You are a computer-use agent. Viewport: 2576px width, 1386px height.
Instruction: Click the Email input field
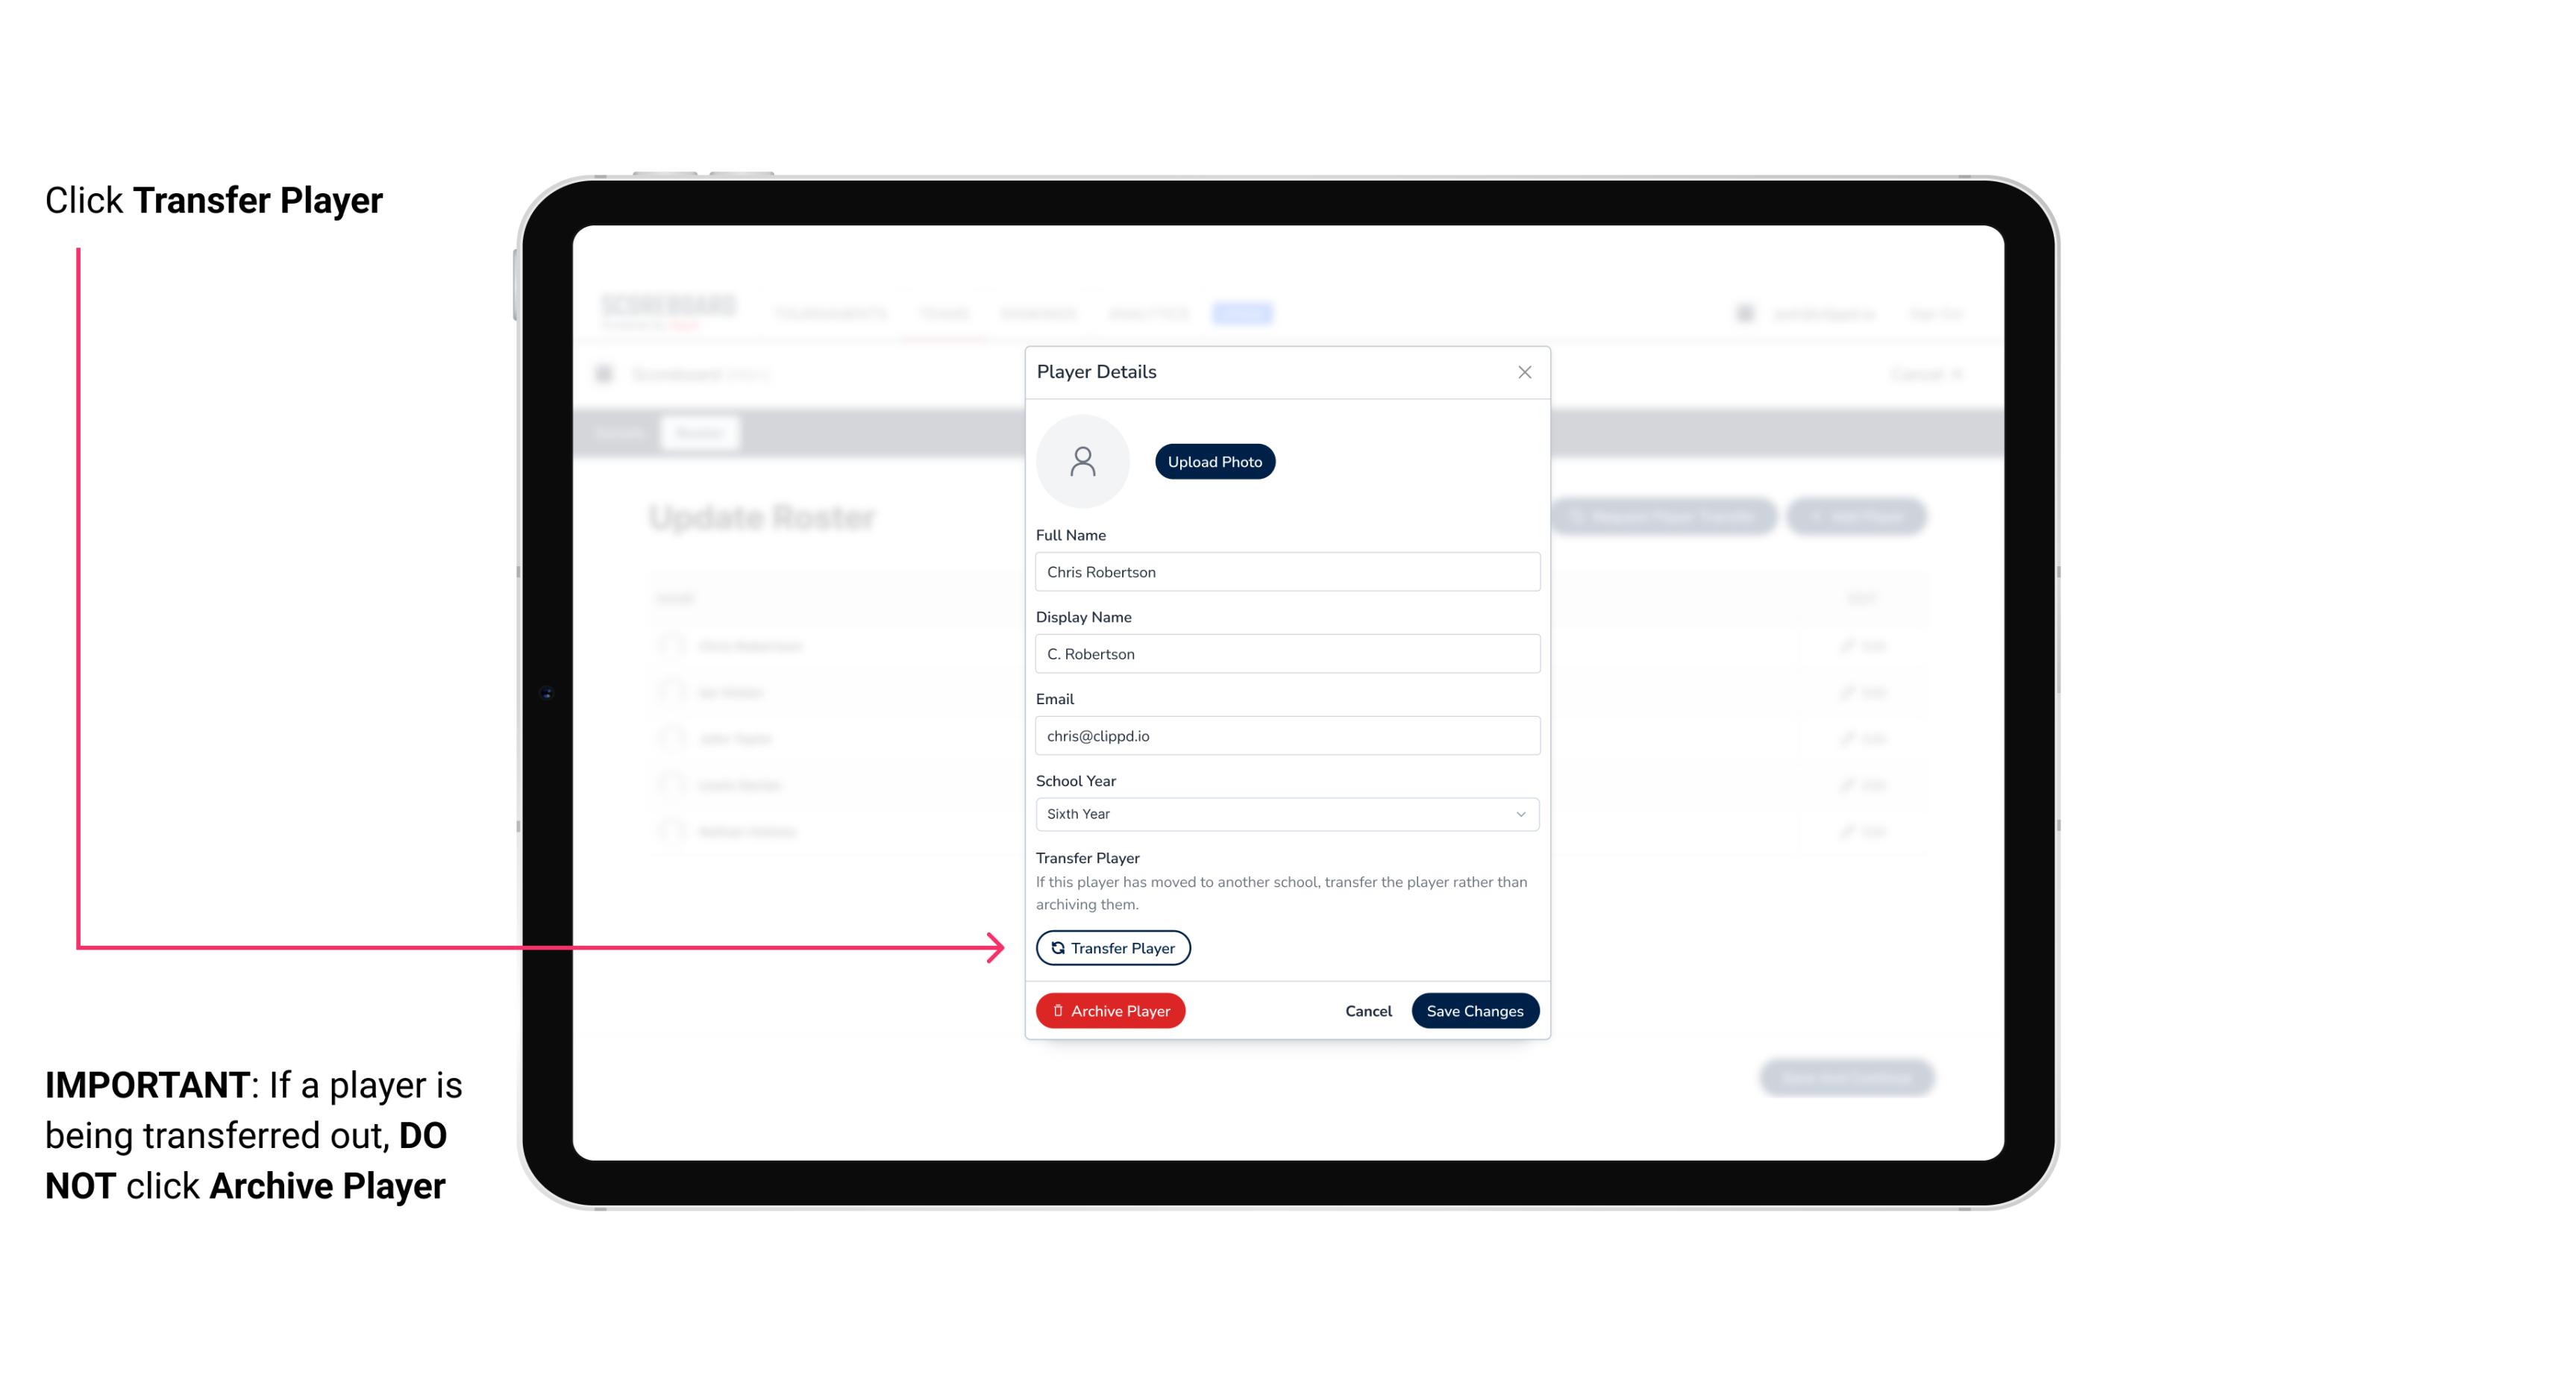1285,734
